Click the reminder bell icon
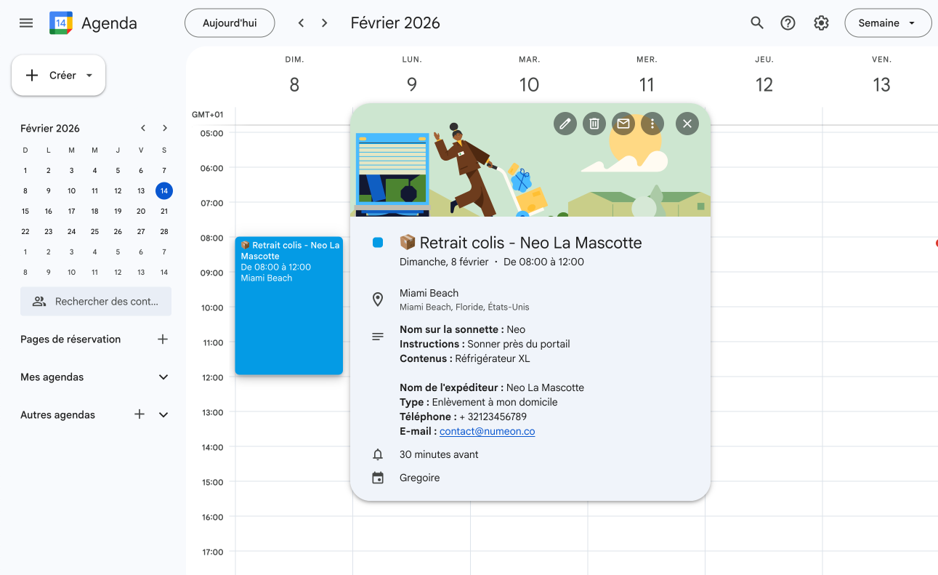This screenshot has height=575, width=938. [x=378, y=454]
